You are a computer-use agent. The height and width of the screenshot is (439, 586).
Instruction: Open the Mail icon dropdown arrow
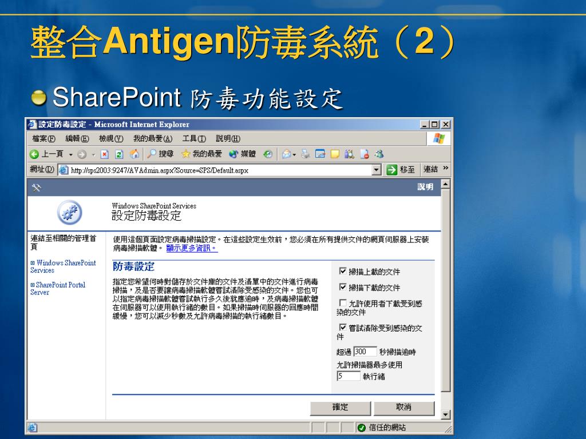(295, 154)
